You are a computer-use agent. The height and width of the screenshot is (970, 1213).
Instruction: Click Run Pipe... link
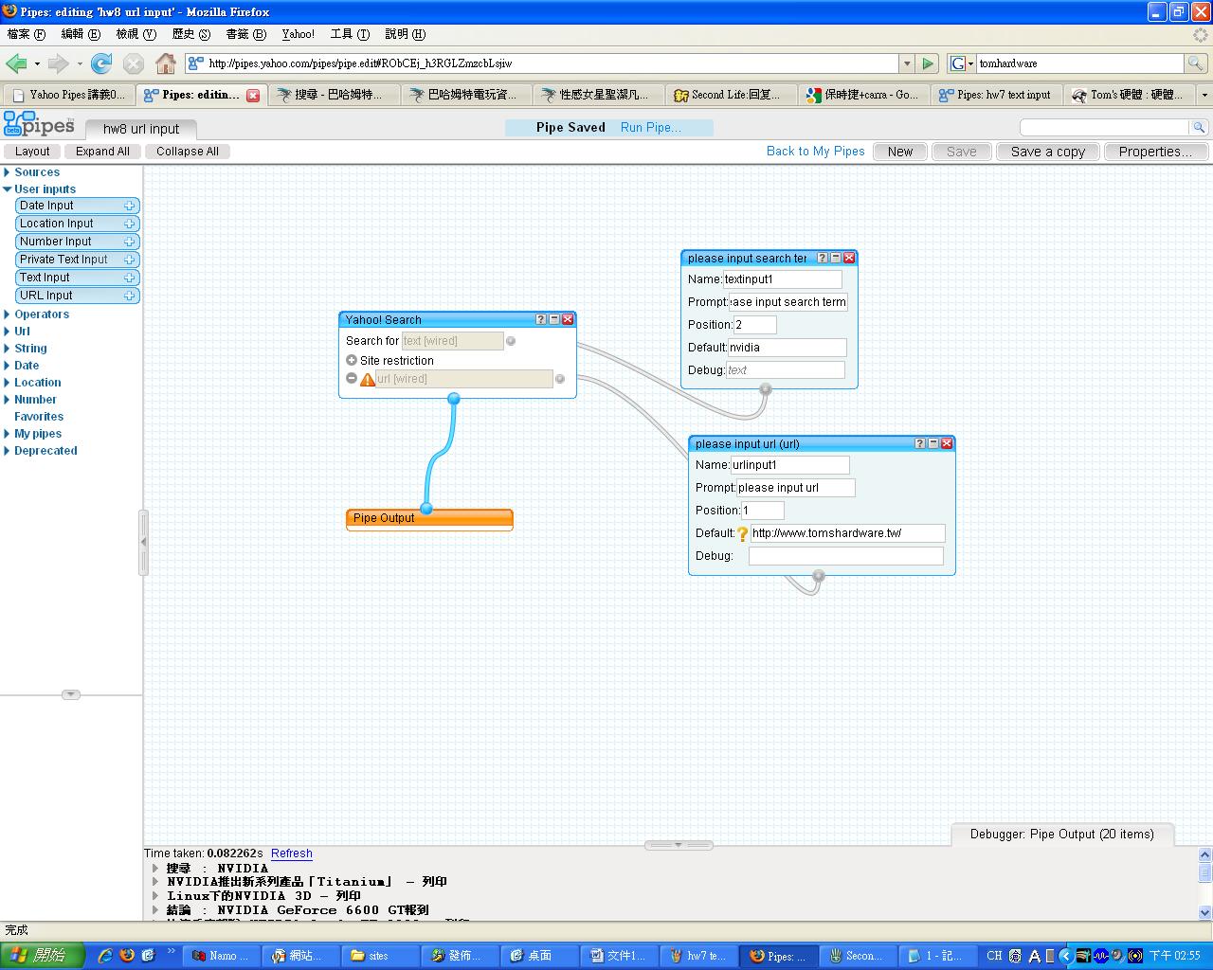point(650,127)
